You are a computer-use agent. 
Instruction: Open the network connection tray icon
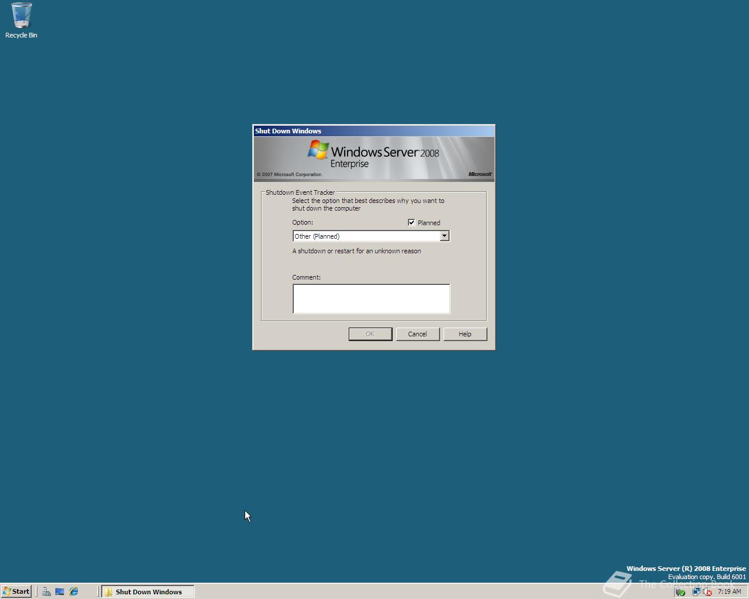pyautogui.click(x=697, y=591)
